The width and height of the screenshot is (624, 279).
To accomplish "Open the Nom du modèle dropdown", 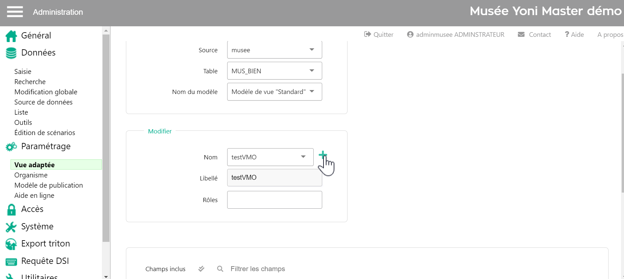I will point(275,92).
